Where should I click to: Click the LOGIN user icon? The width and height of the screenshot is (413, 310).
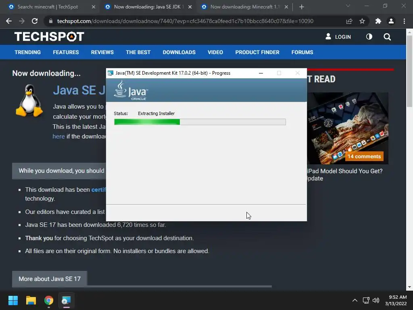coord(328,36)
